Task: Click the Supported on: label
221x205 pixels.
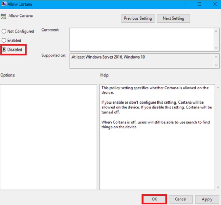Action: pyautogui.click(x=54, y=55)
